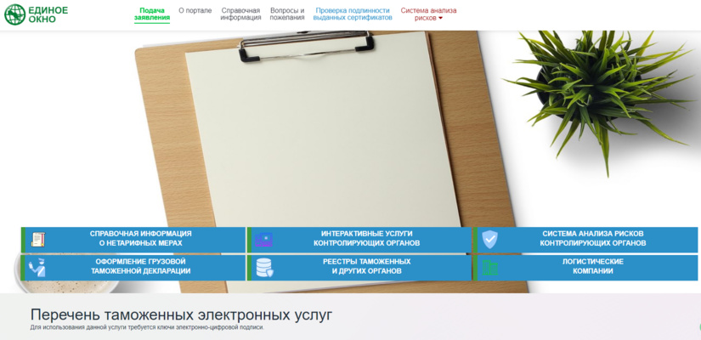
Task: Click Система анализа рисков контролирующих органов tile text
Action: [x=592, y=239]
